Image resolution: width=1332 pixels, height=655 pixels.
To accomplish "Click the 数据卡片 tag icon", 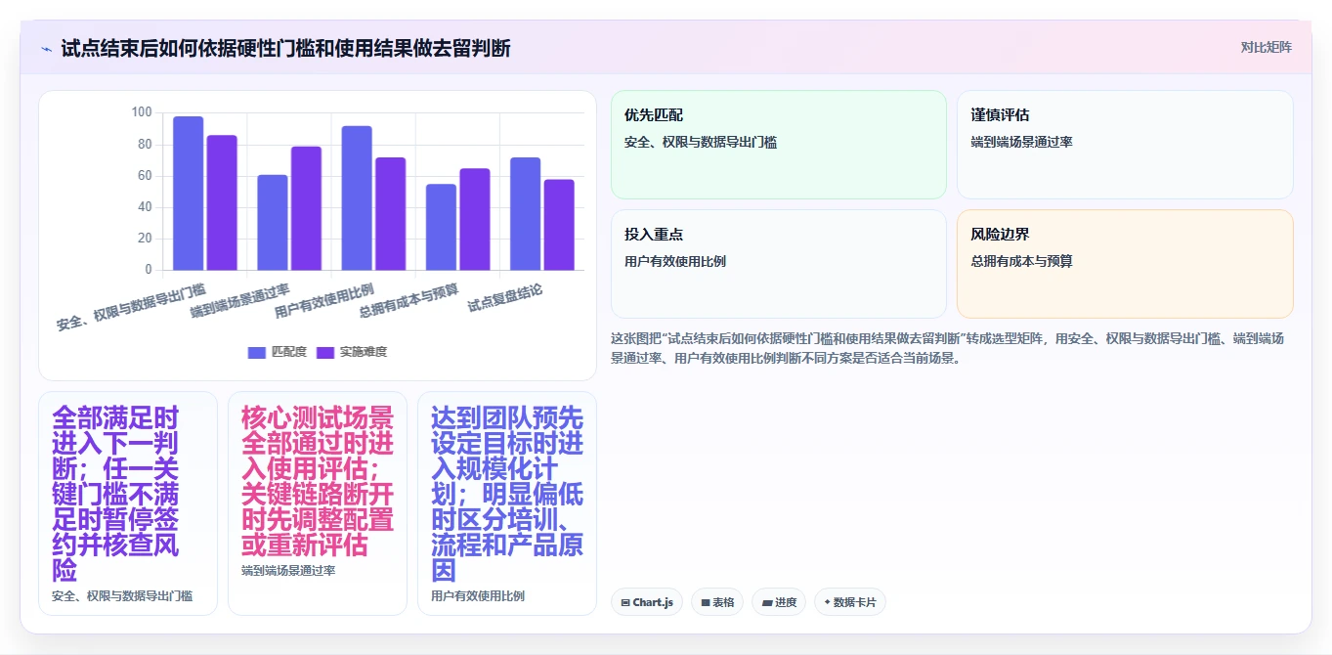I will [x=827, y=603].
